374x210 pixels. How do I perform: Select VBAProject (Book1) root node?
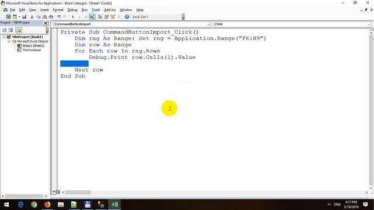pos(27,37)
